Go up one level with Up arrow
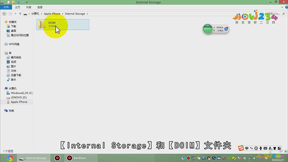Screen dimensions: 288x162 20,14
